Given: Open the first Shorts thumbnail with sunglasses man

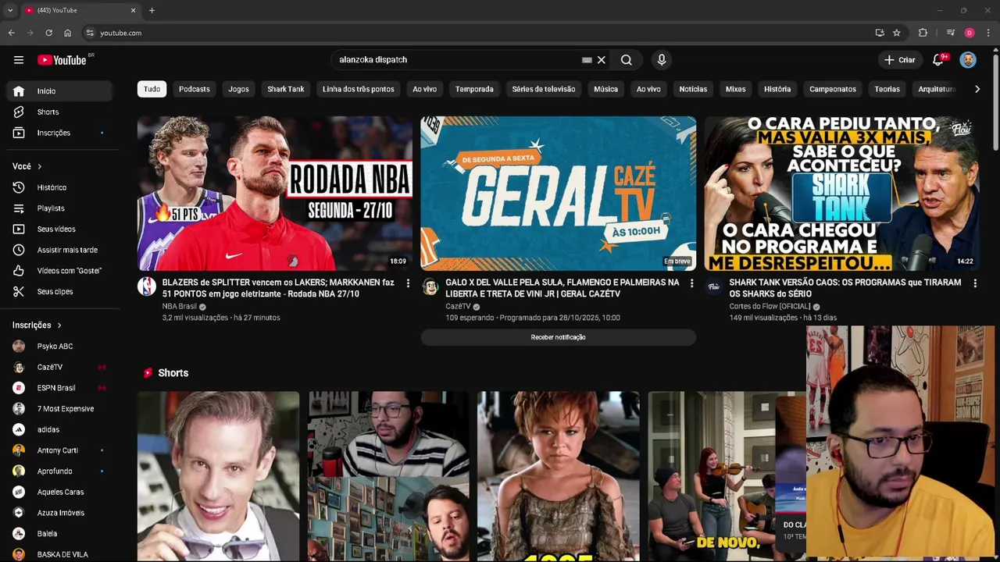Looking at the screenshot, I should 218,476.
